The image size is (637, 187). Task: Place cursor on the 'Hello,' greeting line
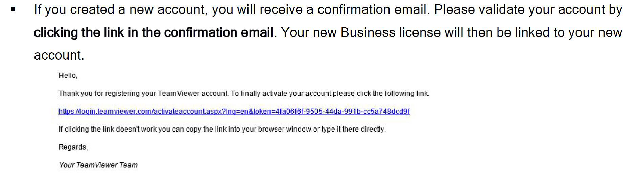click(x=68, y=76)
